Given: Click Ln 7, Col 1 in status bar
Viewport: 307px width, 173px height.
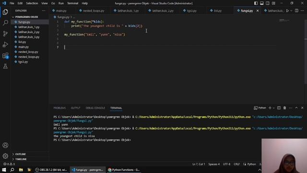Looking at the screenshot, I should 199,164.
